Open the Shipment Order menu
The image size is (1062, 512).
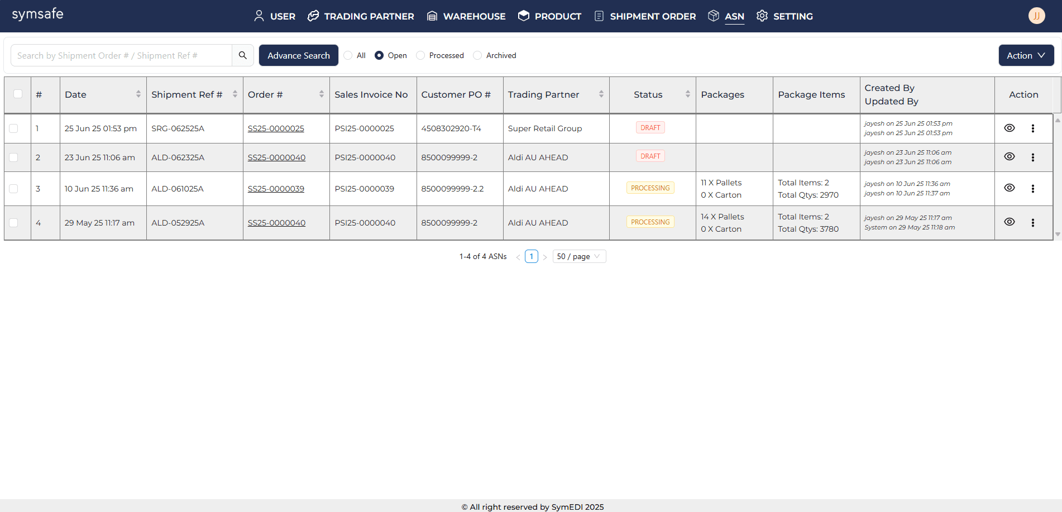(x=645, y=16)
